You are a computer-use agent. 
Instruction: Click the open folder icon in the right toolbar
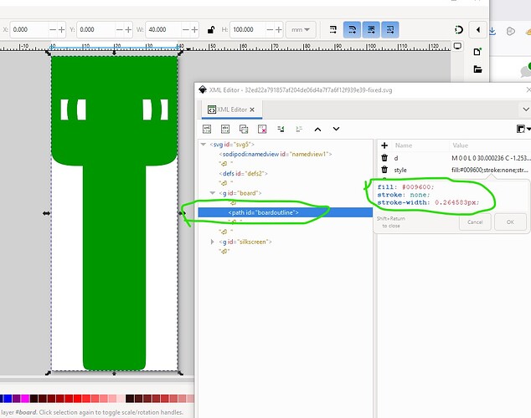(477, 69)
